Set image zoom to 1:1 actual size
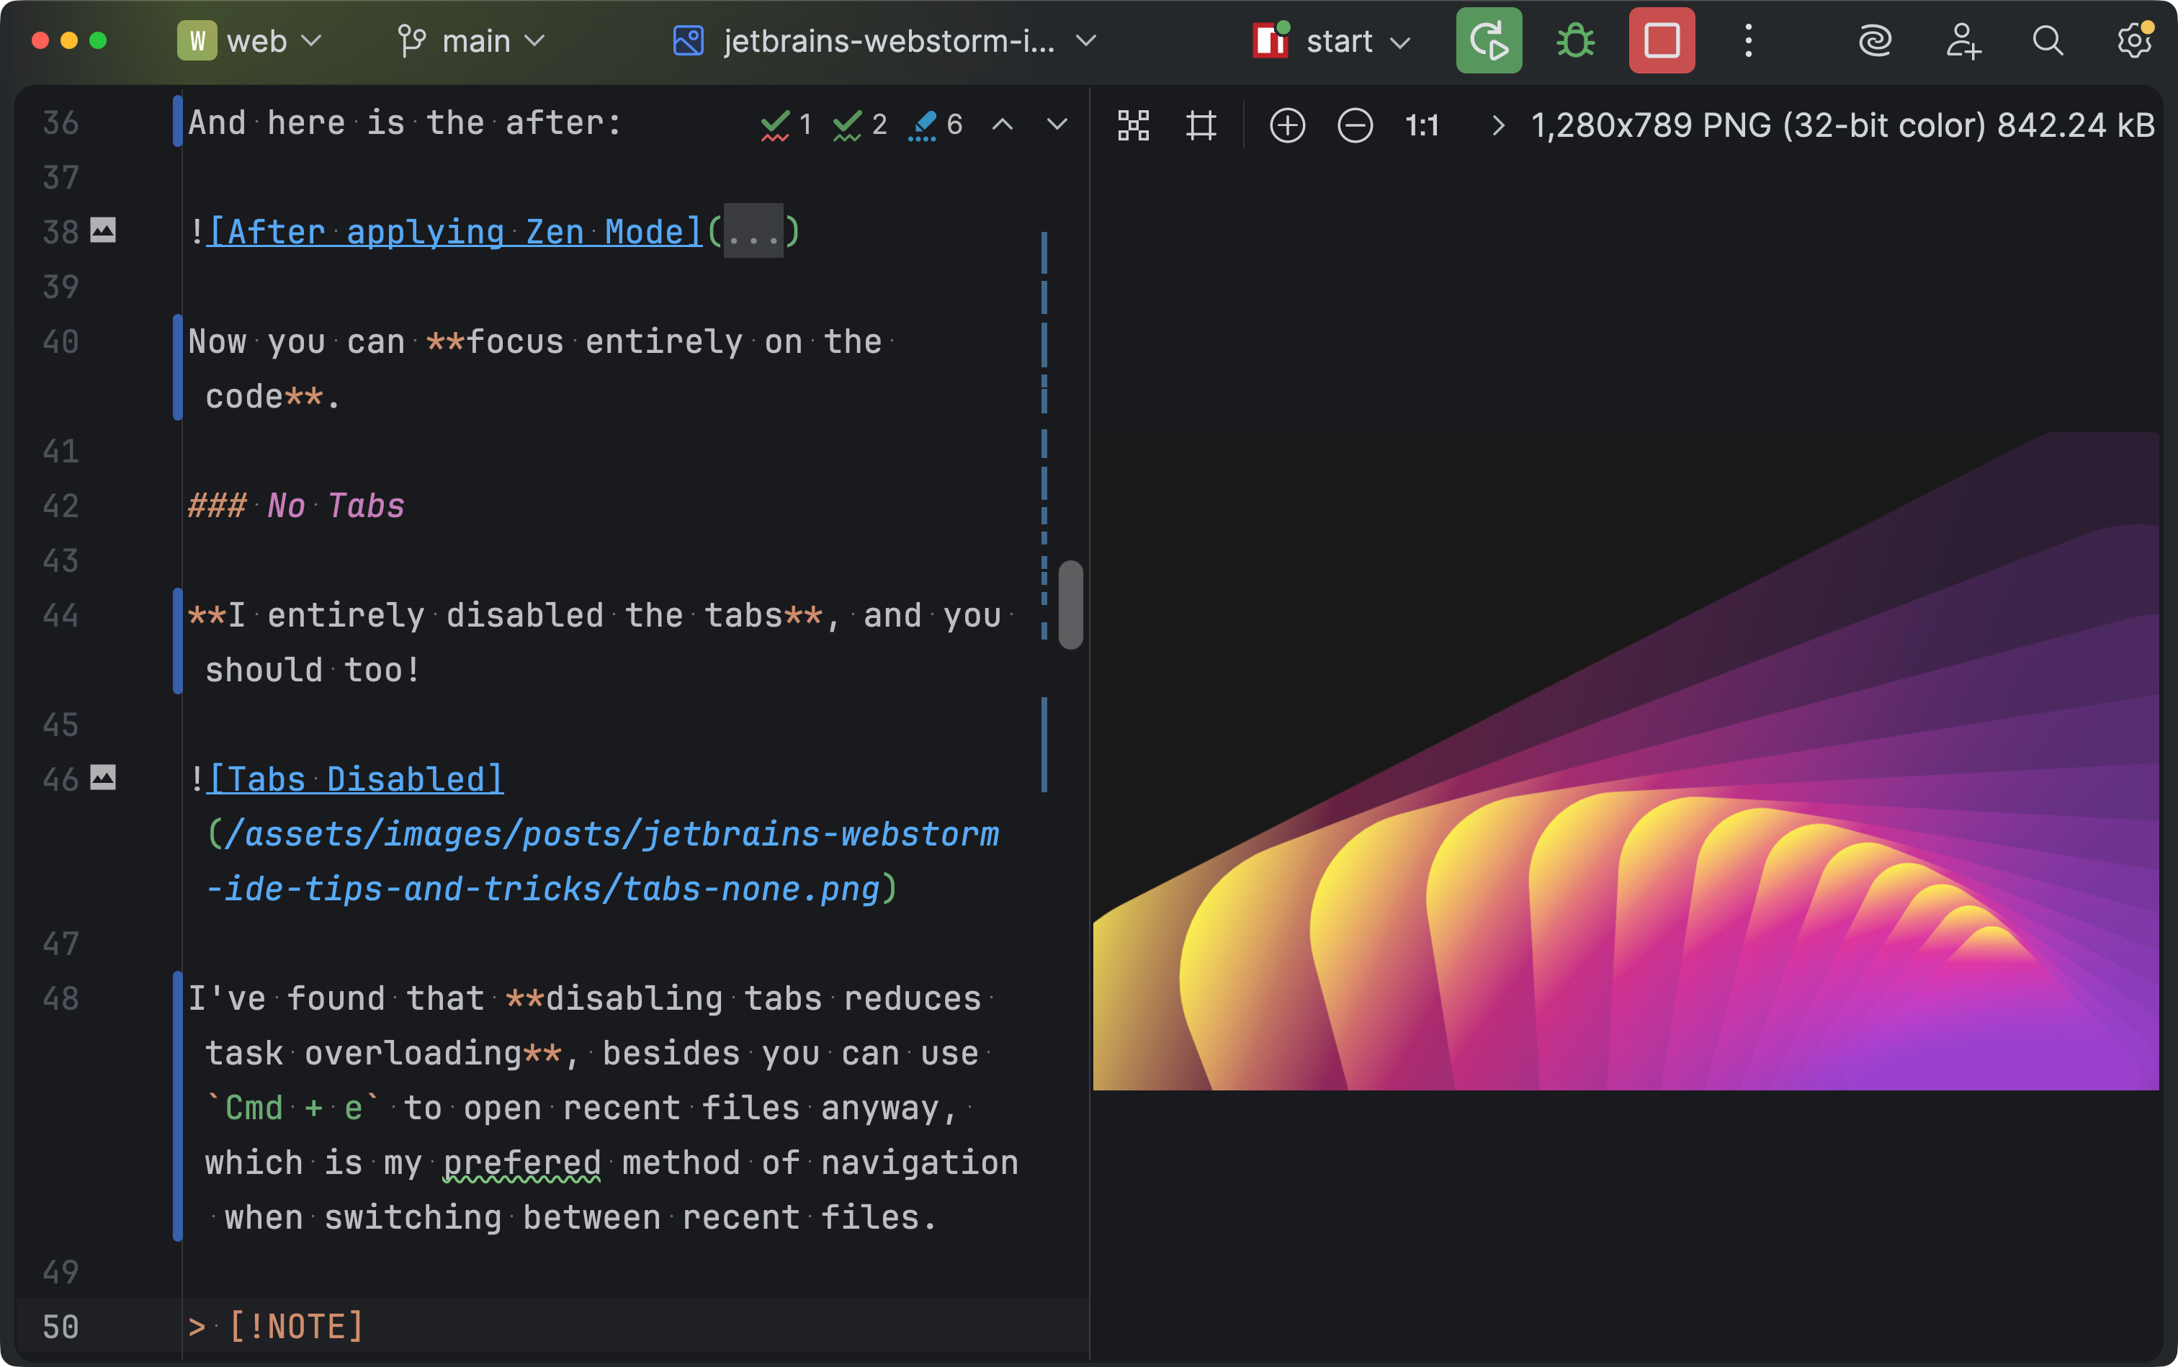The height and width of the screenshot is (1367, 2178). 1421,125
